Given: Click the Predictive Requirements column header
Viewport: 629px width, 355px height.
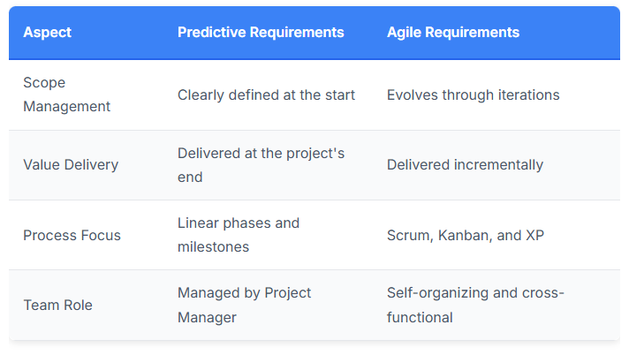Looking at the screenshot, I should click(x=261, y=32).
